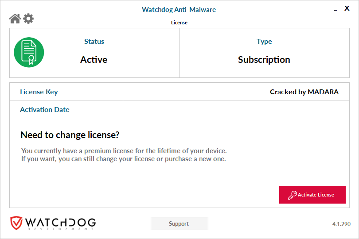Click the Watchdog Anti-Malware title text

tap(179, 10)
